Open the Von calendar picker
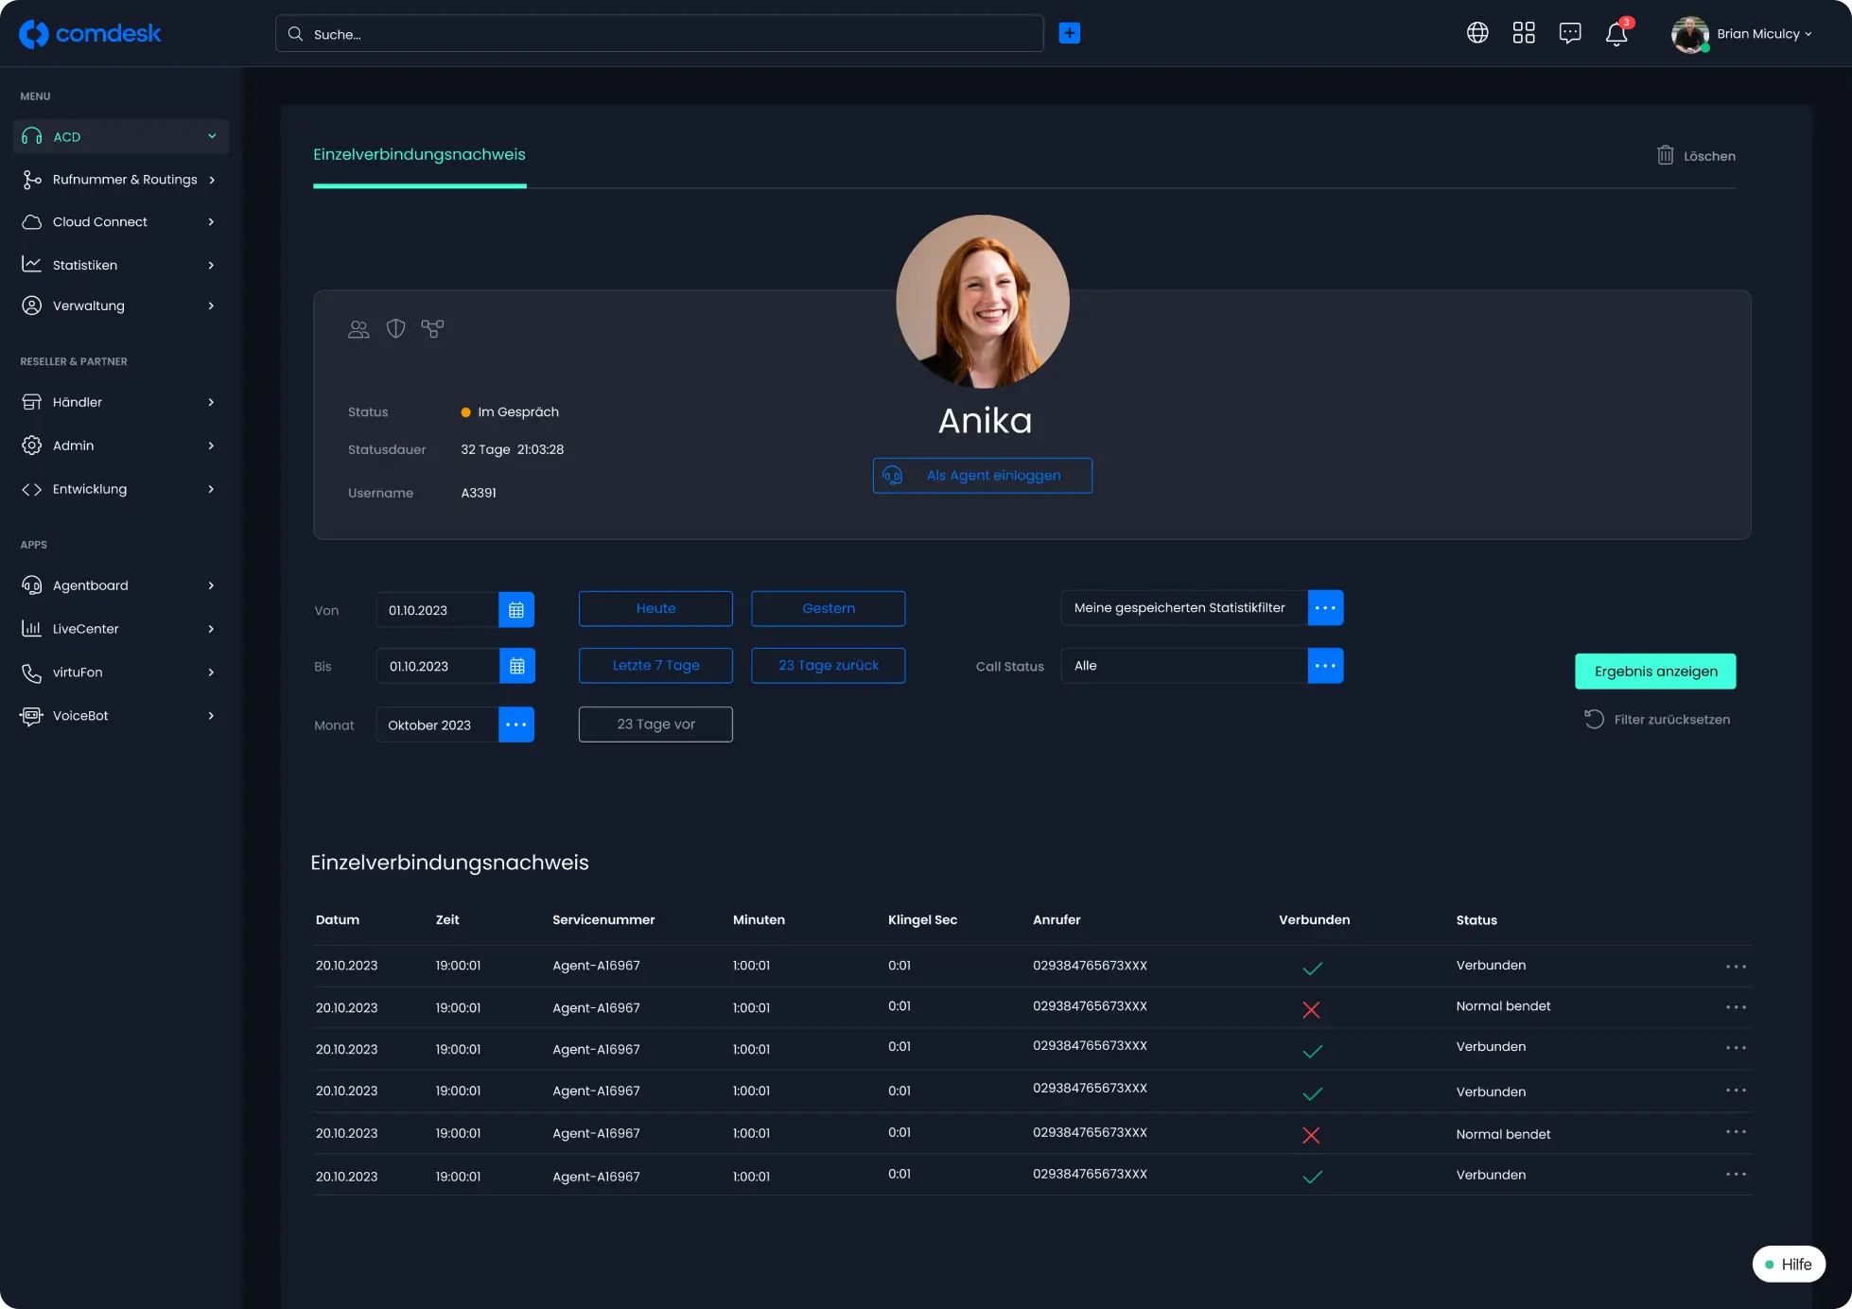 pyautogui.click(x=516, y=610)
